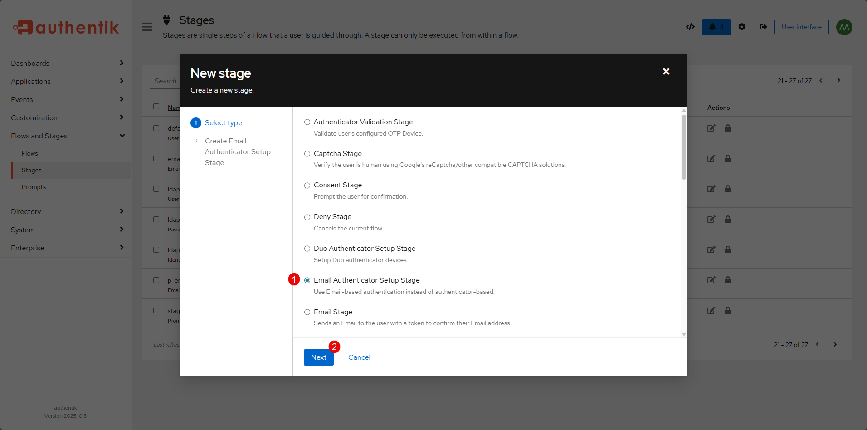Toggle the hamburger sidebar menu
This screenshot has width=867, height=430.
[x=147, y=27]
